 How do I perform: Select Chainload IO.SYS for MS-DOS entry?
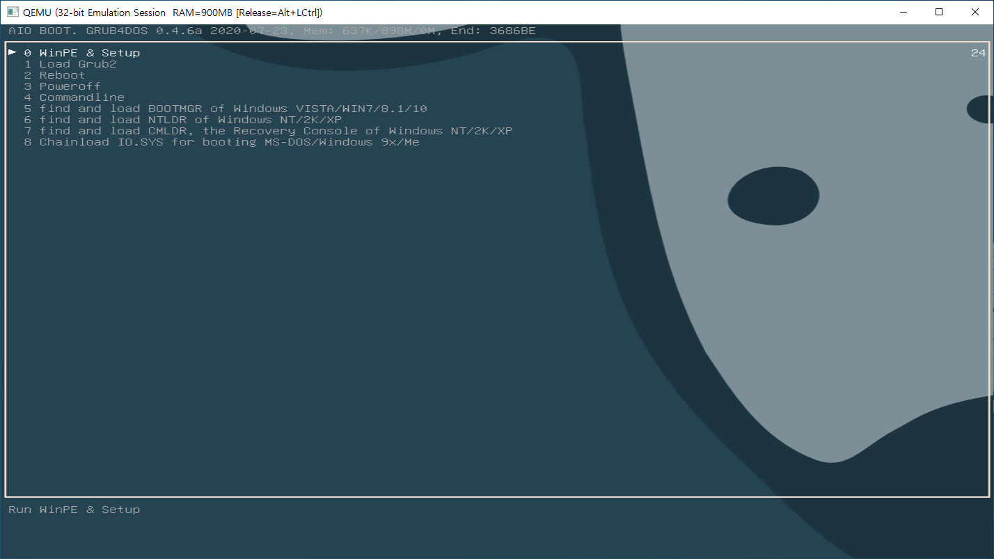[221, 142]
